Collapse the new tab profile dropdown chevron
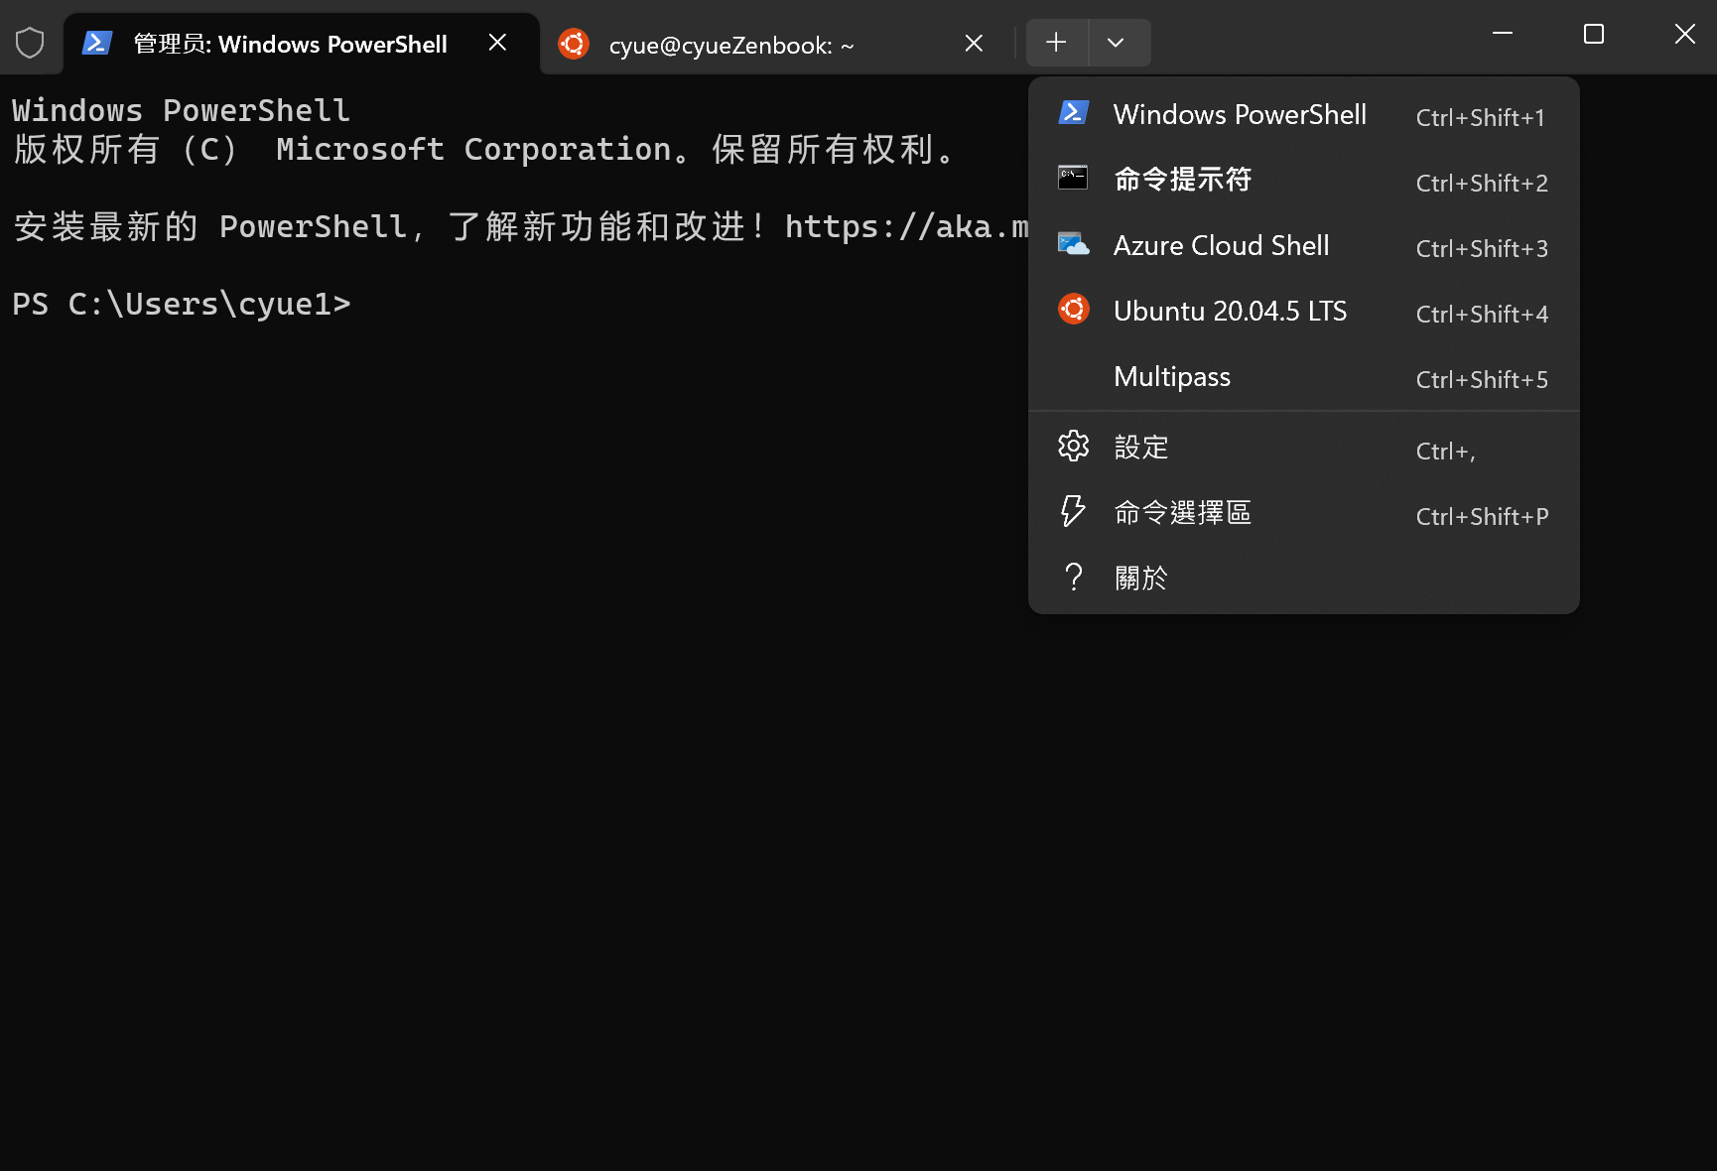The height and width of the screenshot is (1171, 1717). 1116,43
